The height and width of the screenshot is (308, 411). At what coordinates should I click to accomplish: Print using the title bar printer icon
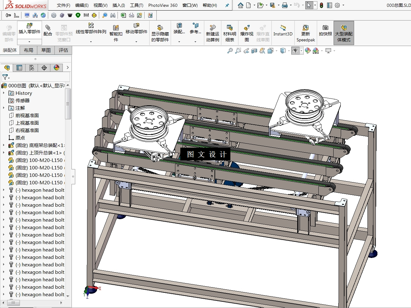click(x=284, y=5)
